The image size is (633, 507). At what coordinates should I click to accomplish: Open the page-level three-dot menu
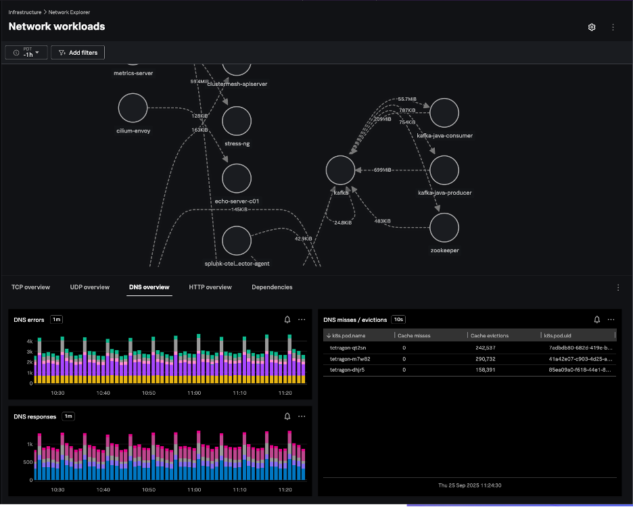point(613,27)
